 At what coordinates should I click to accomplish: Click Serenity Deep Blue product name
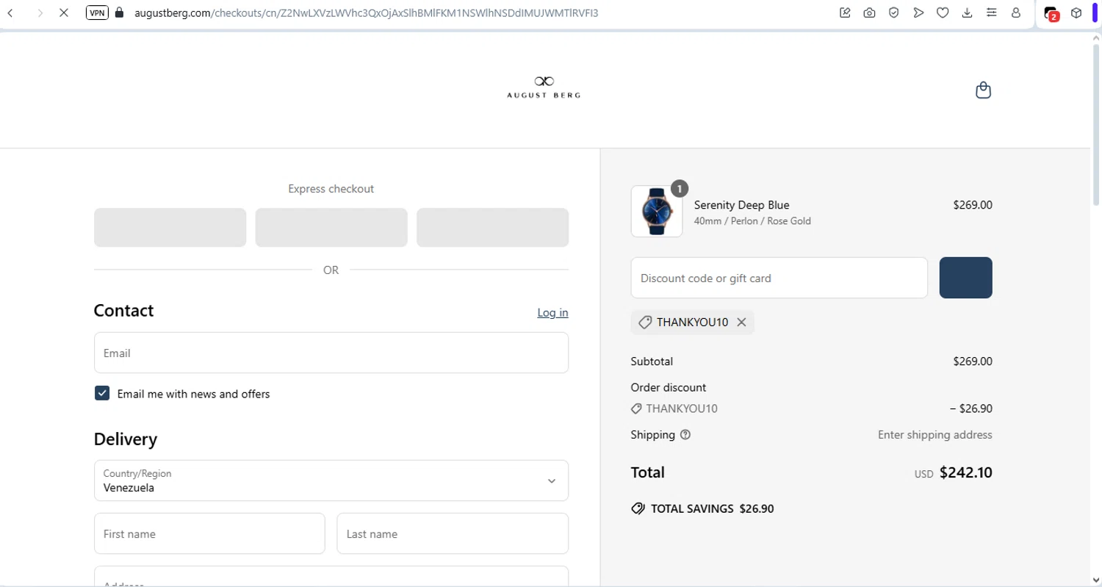741,205
